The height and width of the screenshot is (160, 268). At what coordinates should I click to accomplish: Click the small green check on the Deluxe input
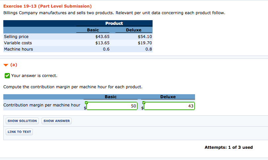(143, 102)
